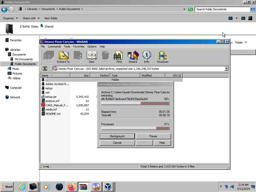Launch the Wizard tool
The image size is (256, 192).
click(133, 57)
